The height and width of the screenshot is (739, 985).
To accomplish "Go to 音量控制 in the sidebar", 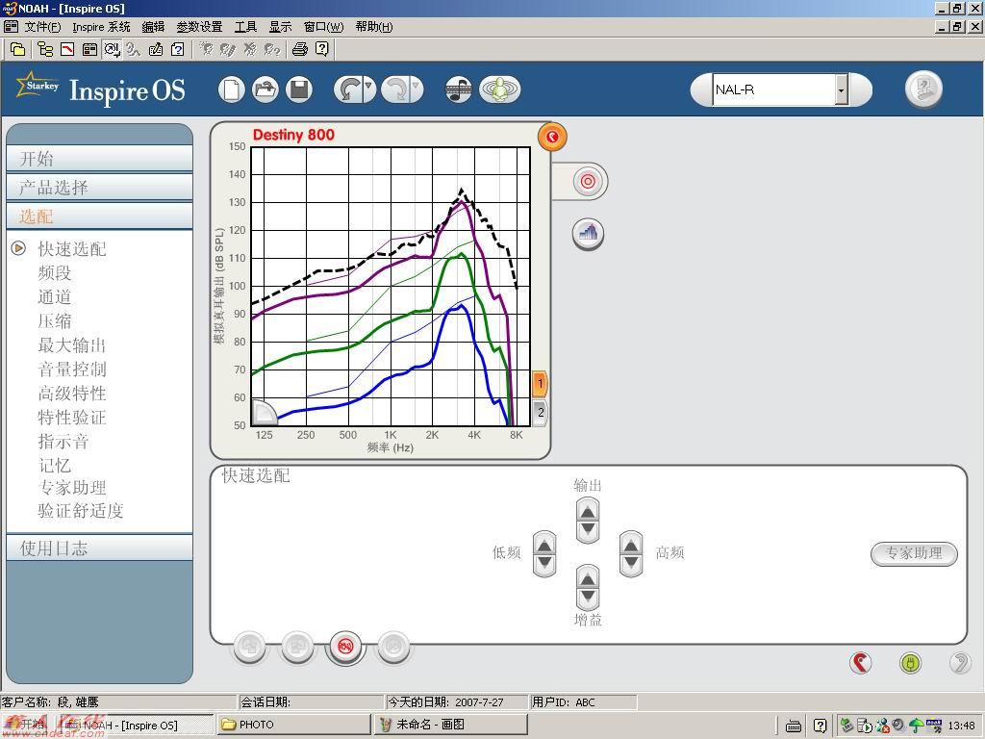I will click(72, 369).
